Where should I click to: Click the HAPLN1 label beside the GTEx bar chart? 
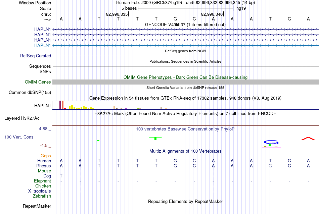click(42, 106)
